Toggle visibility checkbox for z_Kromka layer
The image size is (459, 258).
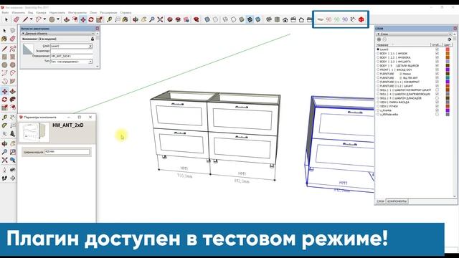(x=437, y=110)
